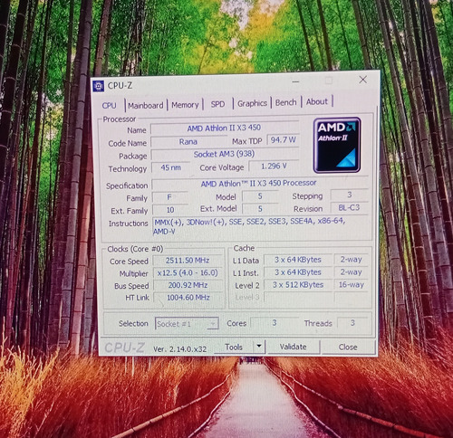The width and height of the screenshot is (453, 438).
Task: Click the Name field 'AMD Athlon II X3 450'
Action: point(224,129)
